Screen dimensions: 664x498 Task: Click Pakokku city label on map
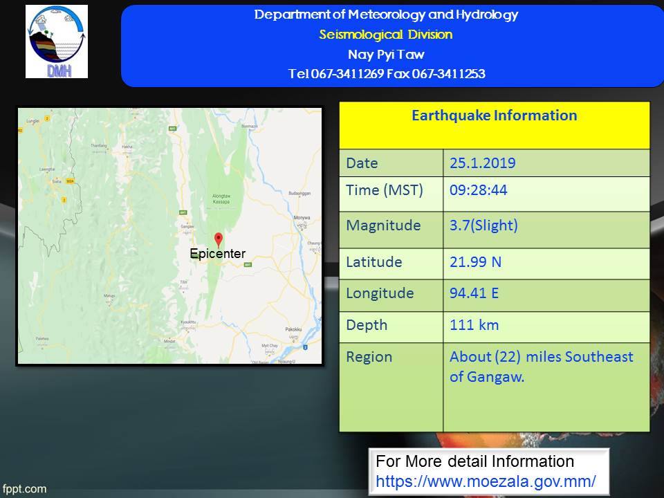tap(293, 329)
